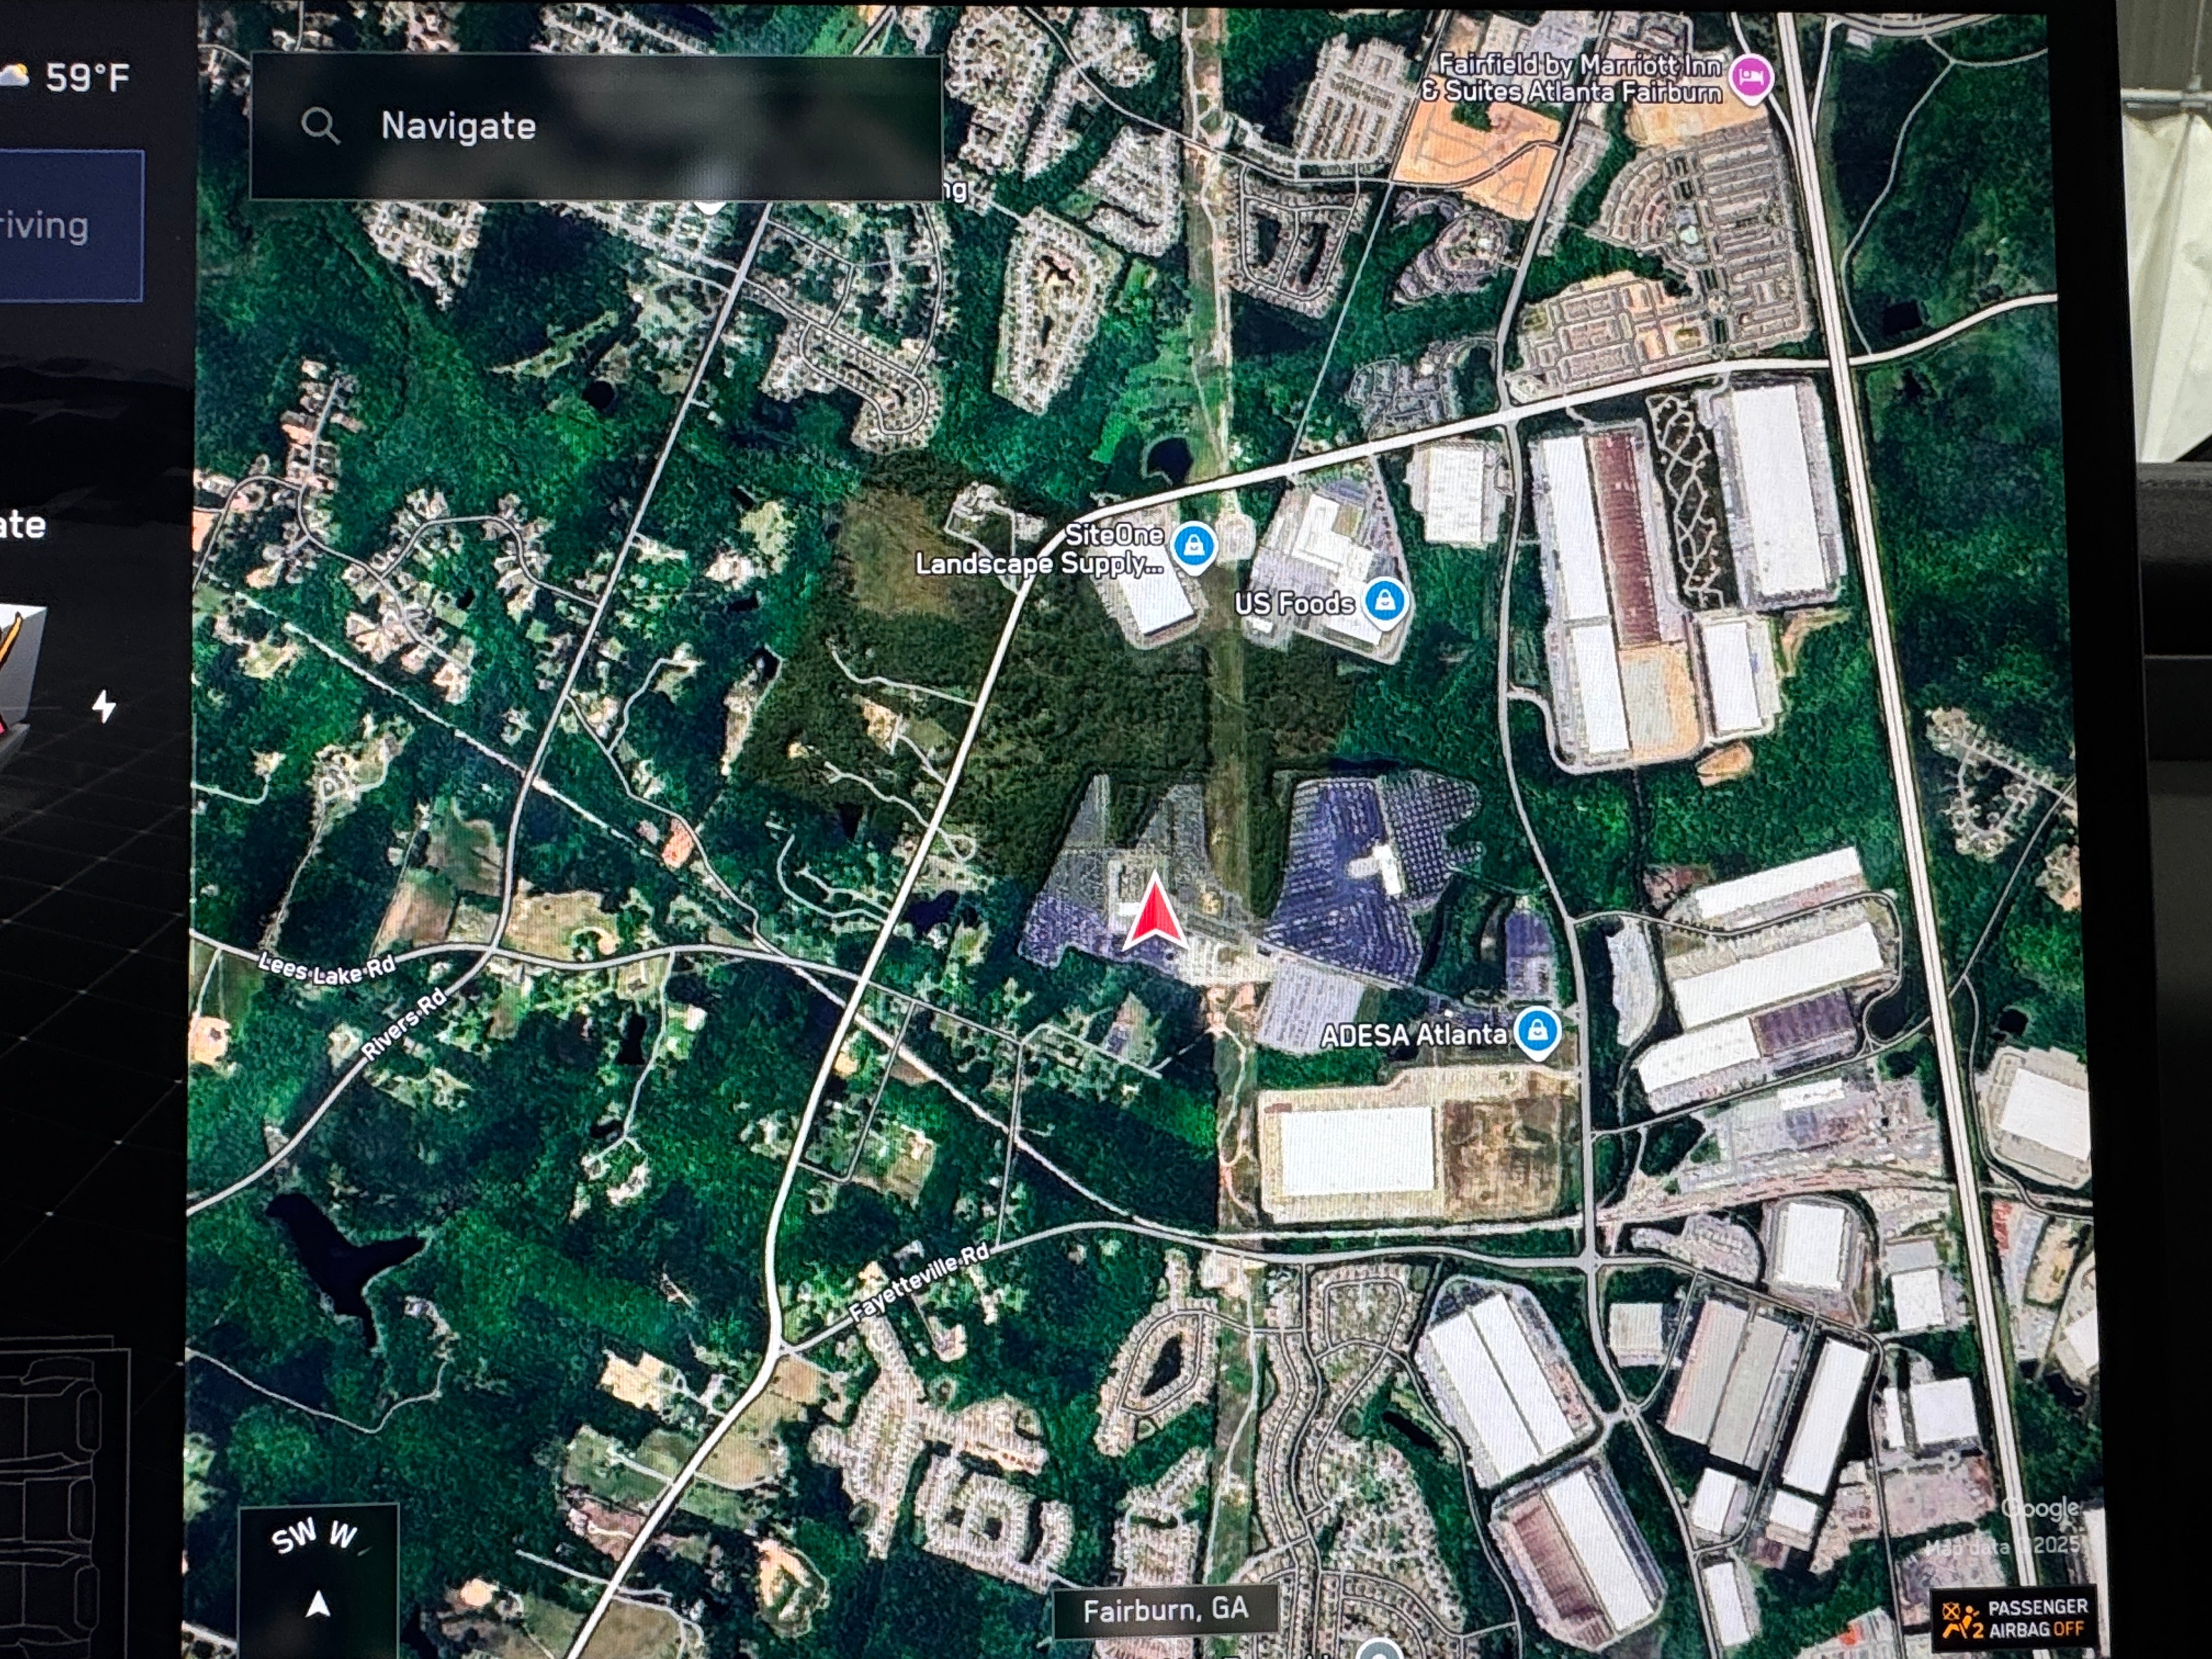2212x1659 pixels.
Task: Tap the red vehicle location arrow
Action: point(1155,911)
